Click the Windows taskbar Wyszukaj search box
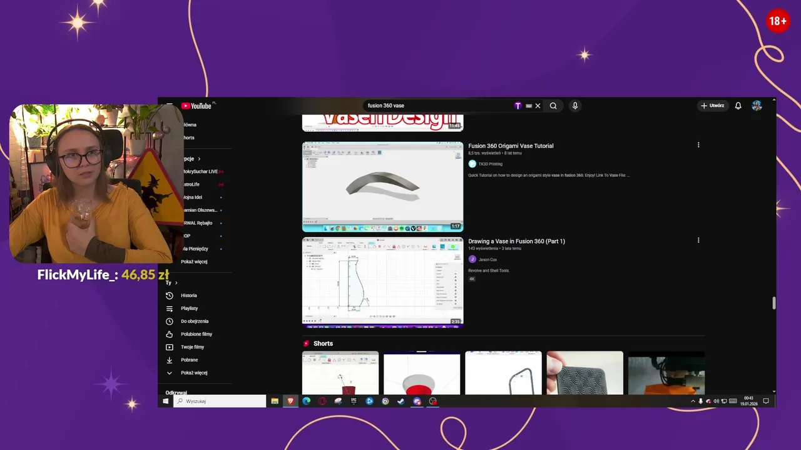 [220, 401]
